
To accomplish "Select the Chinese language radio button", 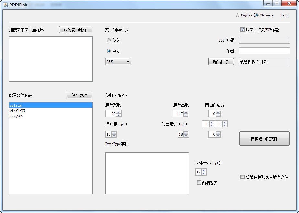I will [x=257, y=15].
